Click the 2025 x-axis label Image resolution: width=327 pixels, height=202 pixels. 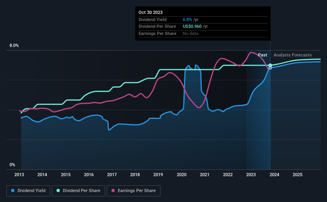click(298, 175)
